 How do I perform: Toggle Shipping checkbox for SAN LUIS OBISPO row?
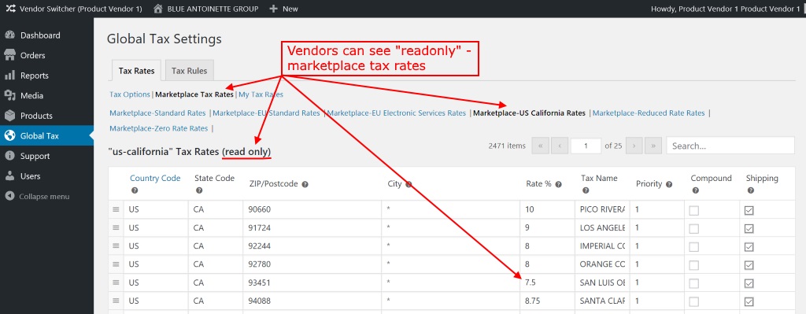coord(749,283)
